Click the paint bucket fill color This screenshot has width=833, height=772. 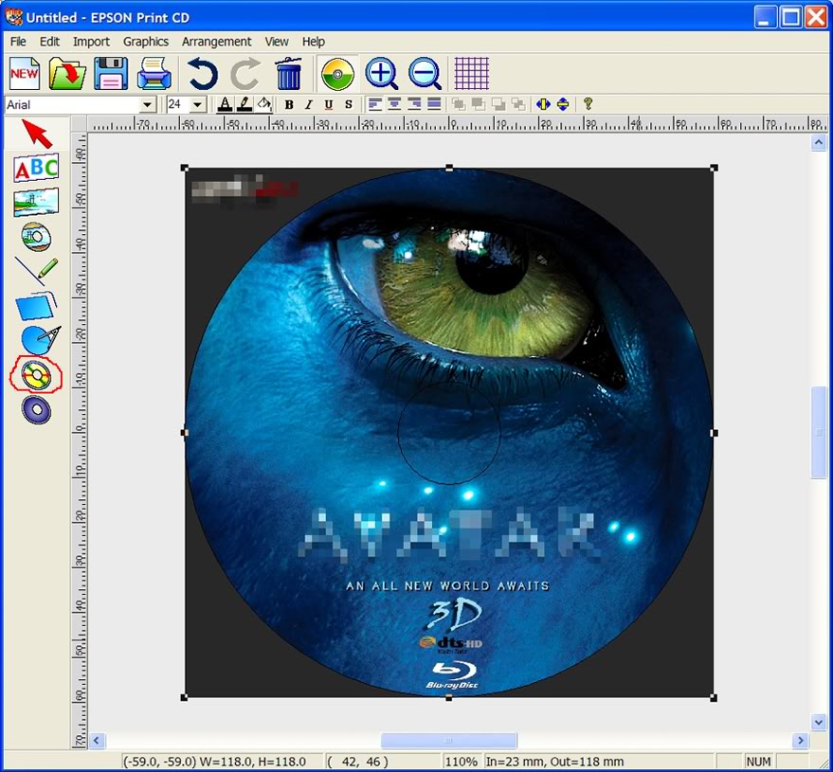coord(263,104)
